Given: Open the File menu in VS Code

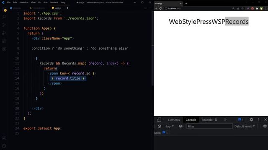Looking at the screenshot, I should pyautogui.click(x=9, y=2).
